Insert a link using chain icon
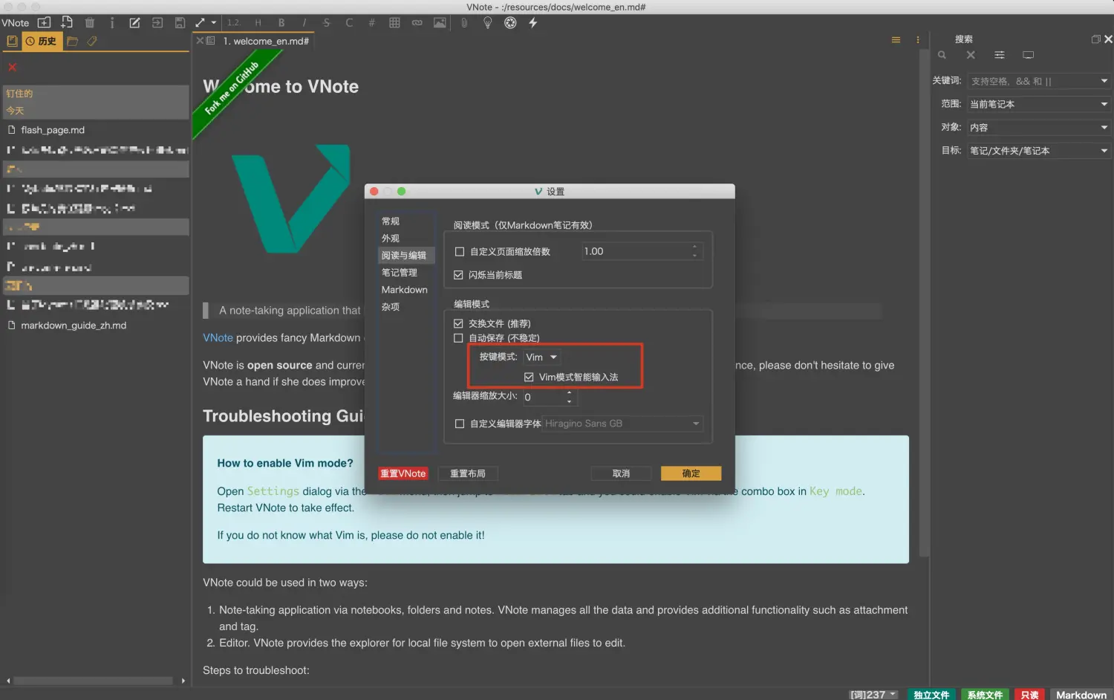The width and height of the screenshot is (1114, 700). click(x=417, y=23)
